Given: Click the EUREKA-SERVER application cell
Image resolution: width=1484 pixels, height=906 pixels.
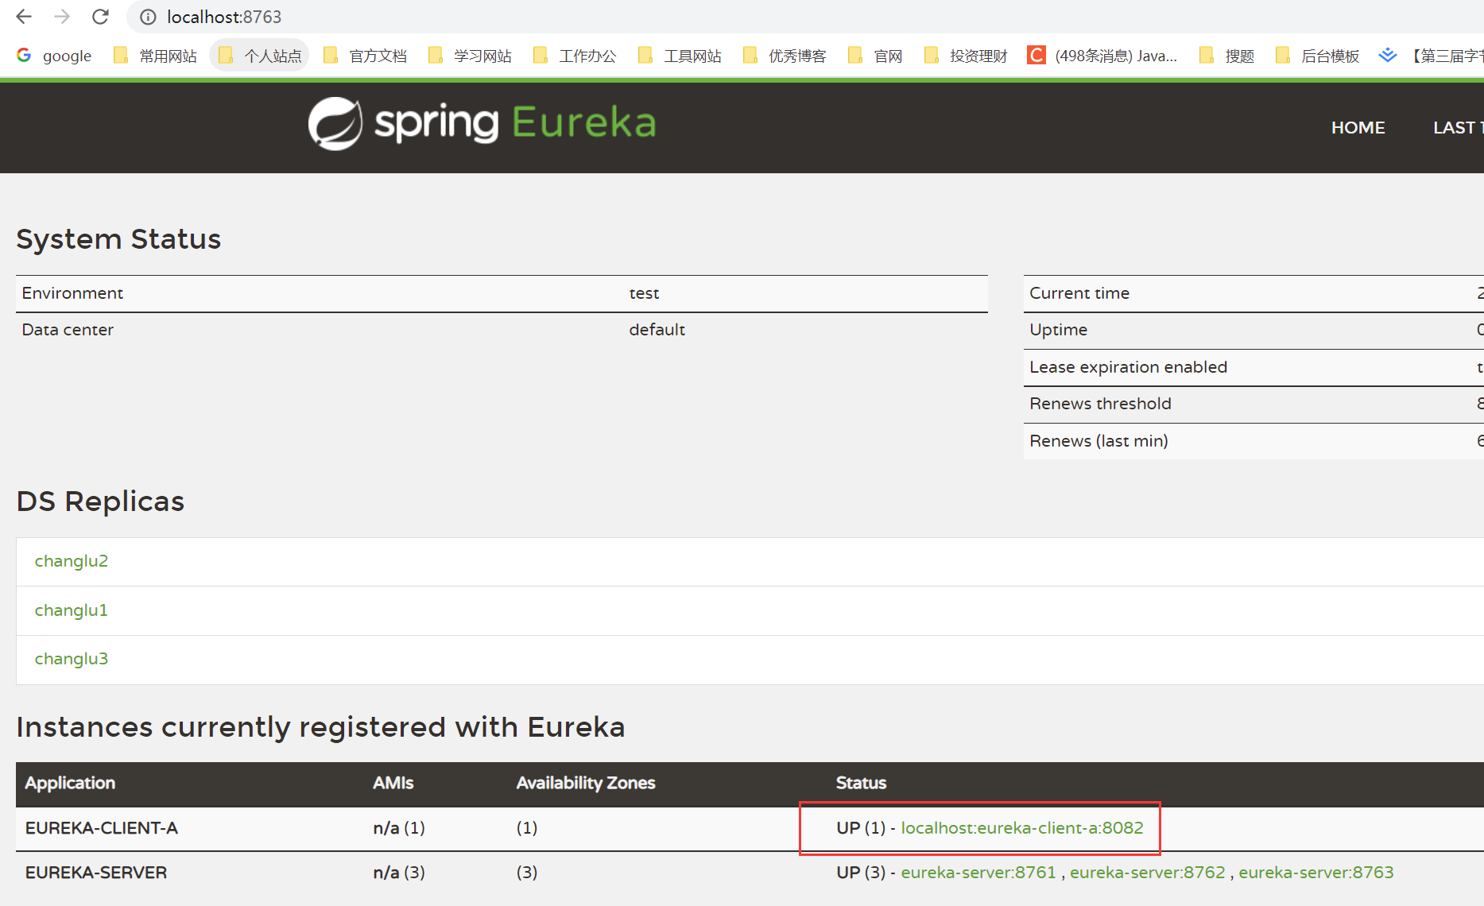Looking at the screenshot, I should pos(96,873).
